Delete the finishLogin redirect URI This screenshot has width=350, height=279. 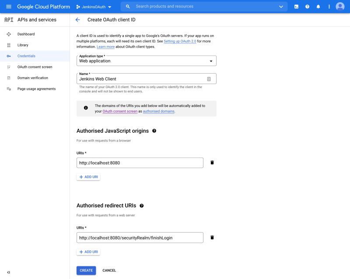(212, 237)
